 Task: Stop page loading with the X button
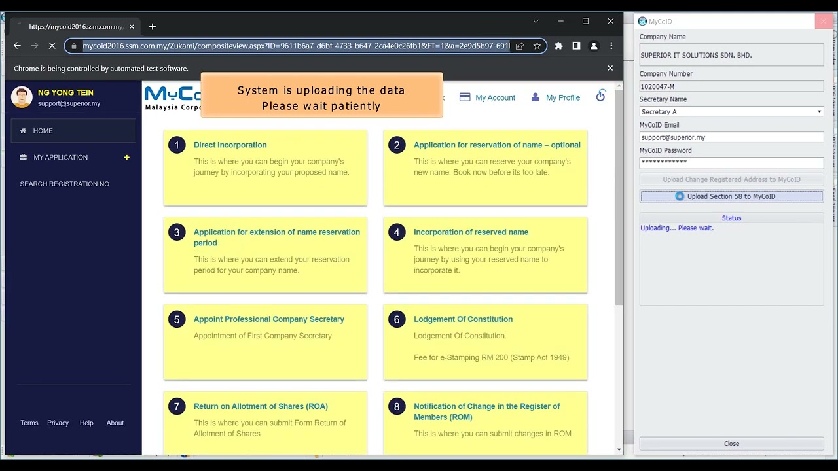pos(52,46)
